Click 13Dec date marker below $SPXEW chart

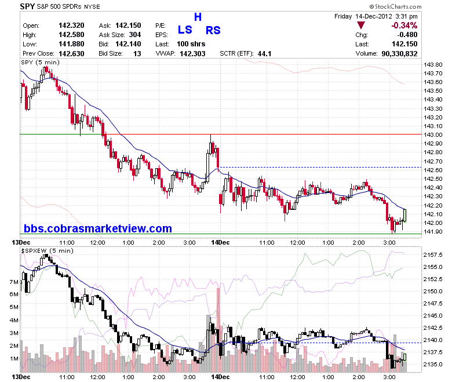[21, 377]
